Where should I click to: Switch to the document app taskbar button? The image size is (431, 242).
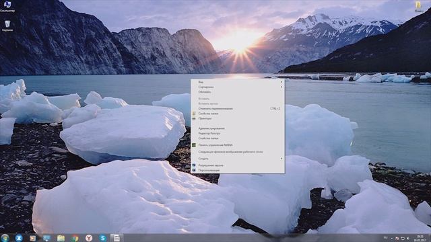(x=117, y=238)
